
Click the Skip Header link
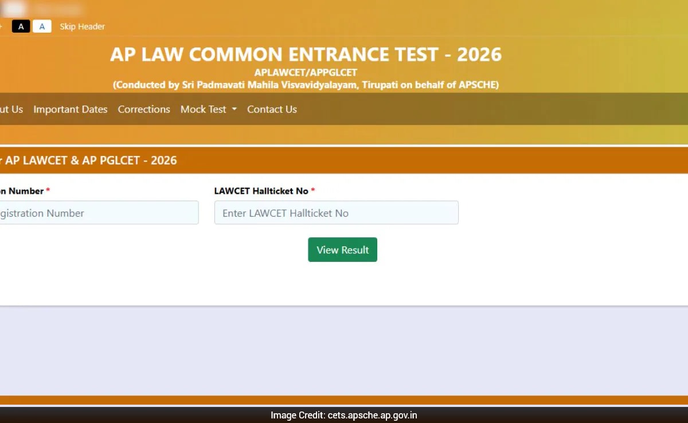83,26
